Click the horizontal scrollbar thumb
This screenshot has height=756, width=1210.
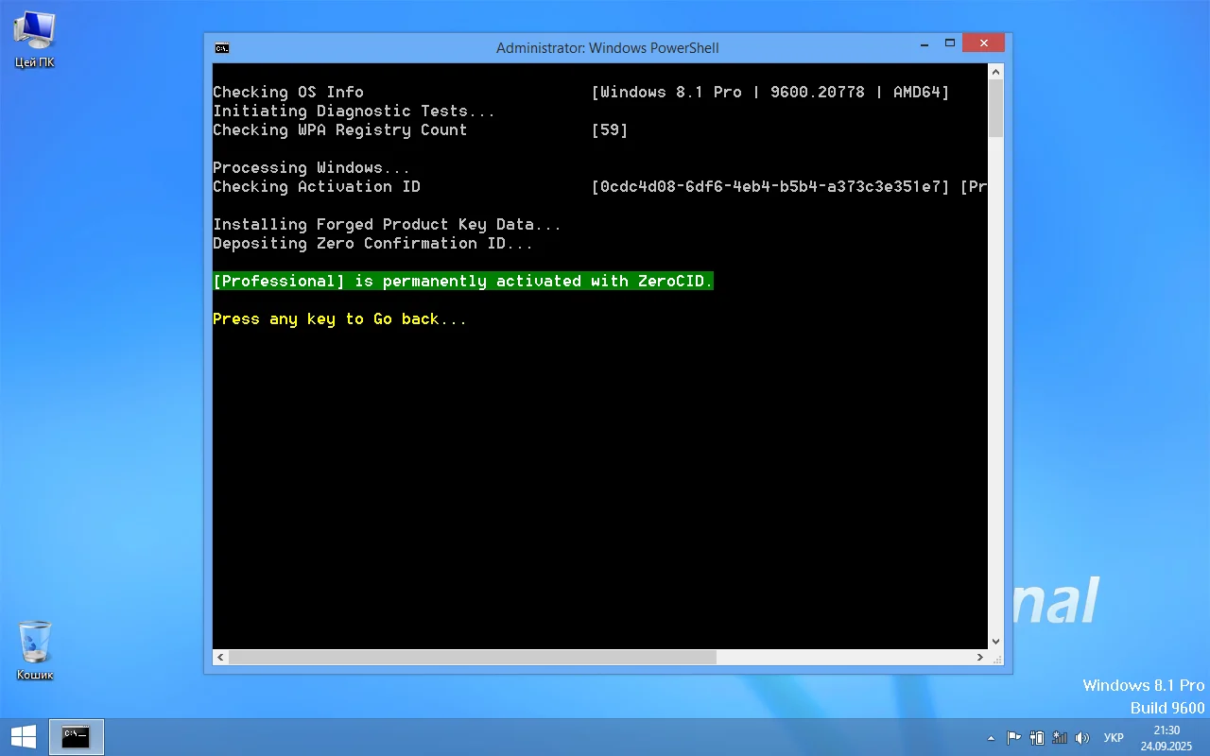point(472,657)
